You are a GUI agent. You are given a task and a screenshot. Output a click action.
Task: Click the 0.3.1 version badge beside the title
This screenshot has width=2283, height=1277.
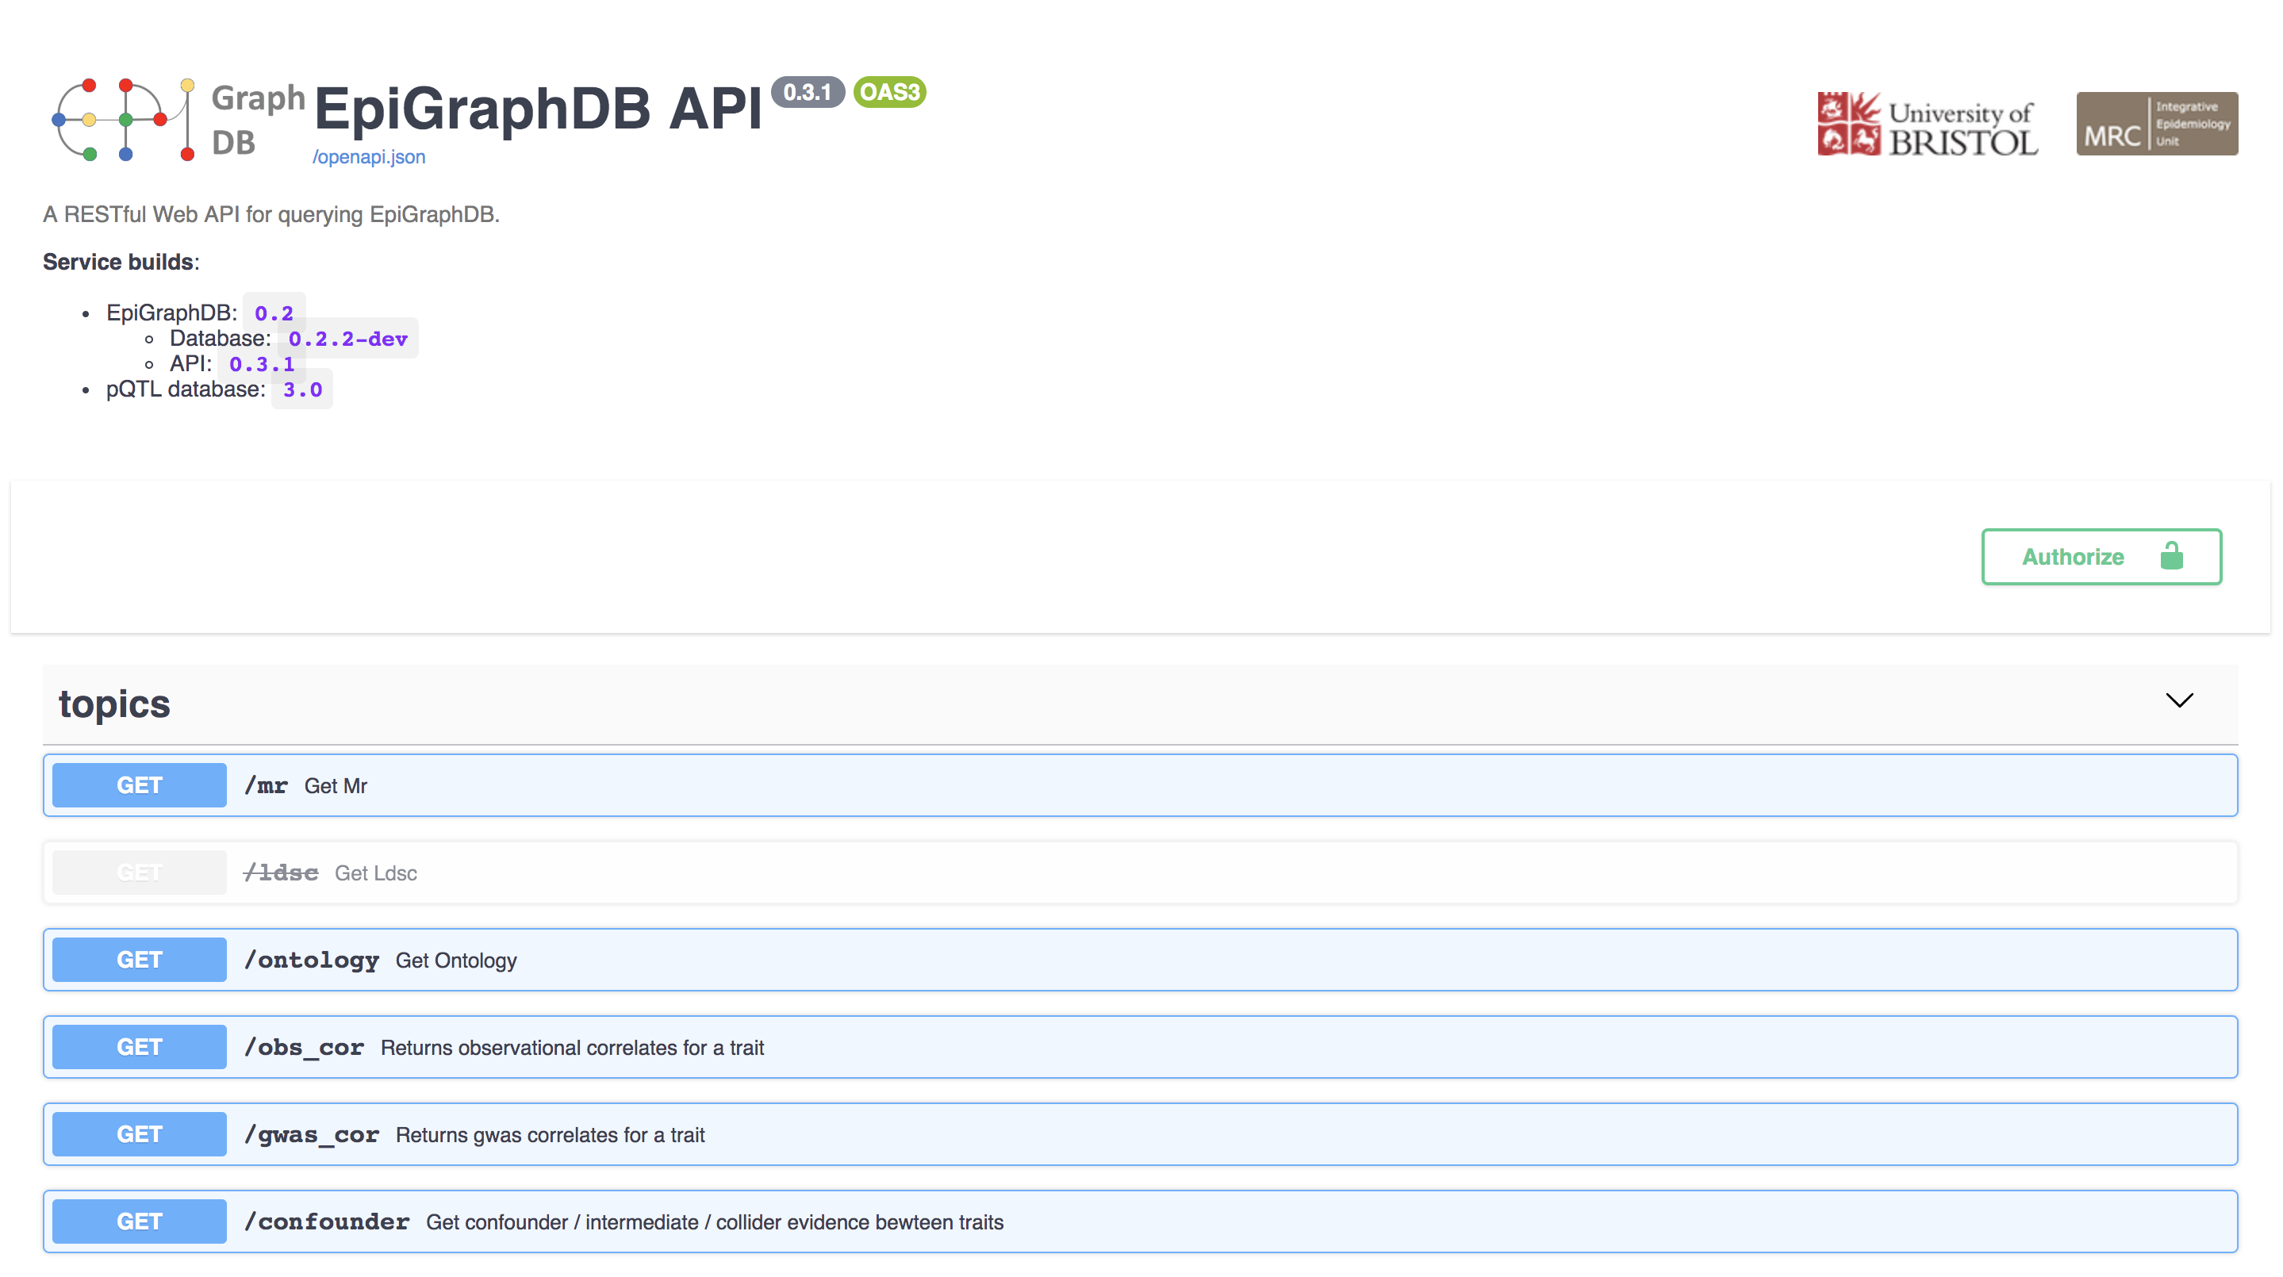[808, 91]
